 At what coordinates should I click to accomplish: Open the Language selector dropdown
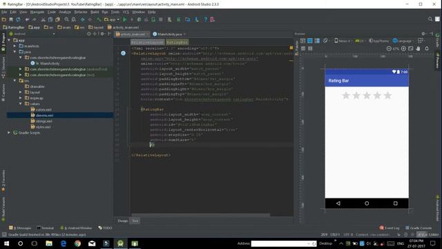(403, 41)
